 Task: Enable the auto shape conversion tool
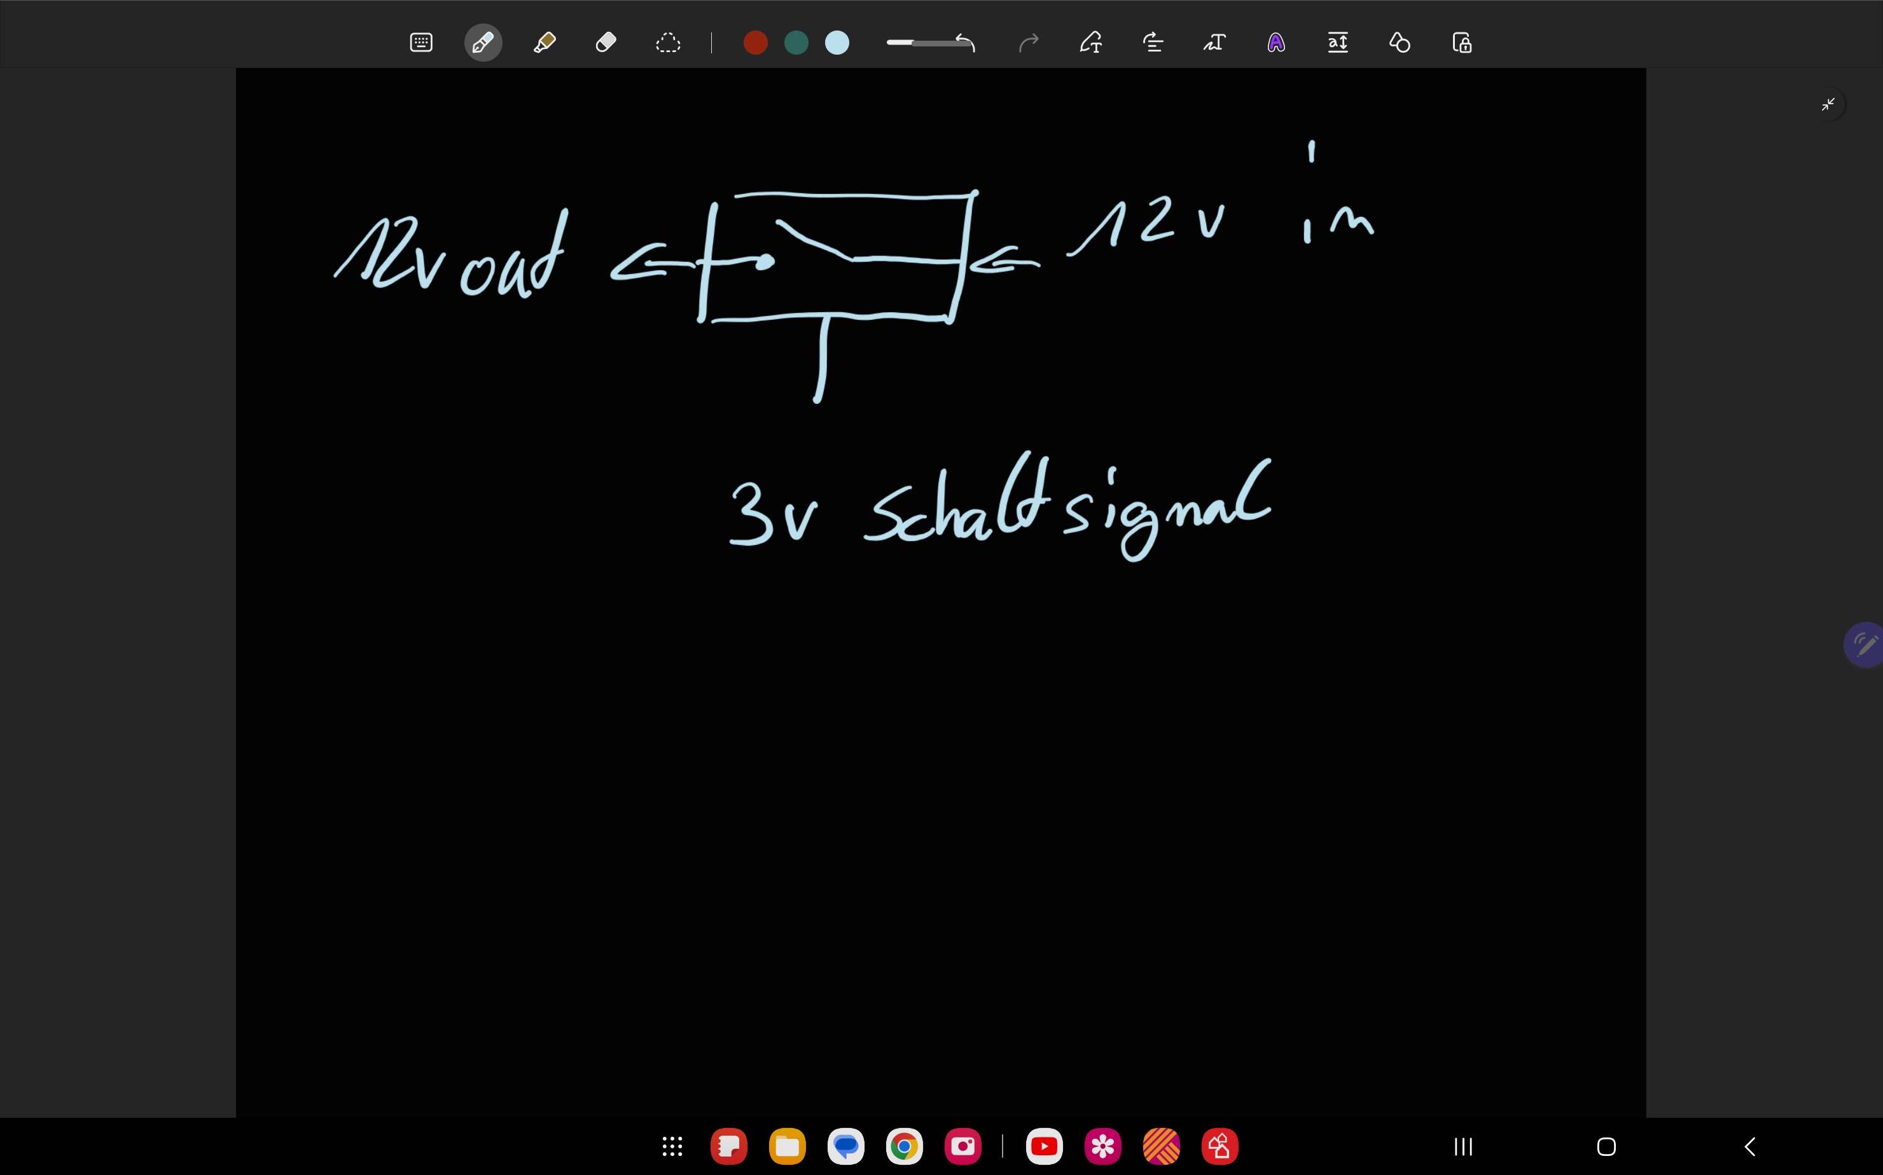(1400, 43)
